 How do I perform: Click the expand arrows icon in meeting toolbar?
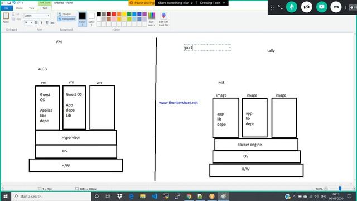[280, 7]
